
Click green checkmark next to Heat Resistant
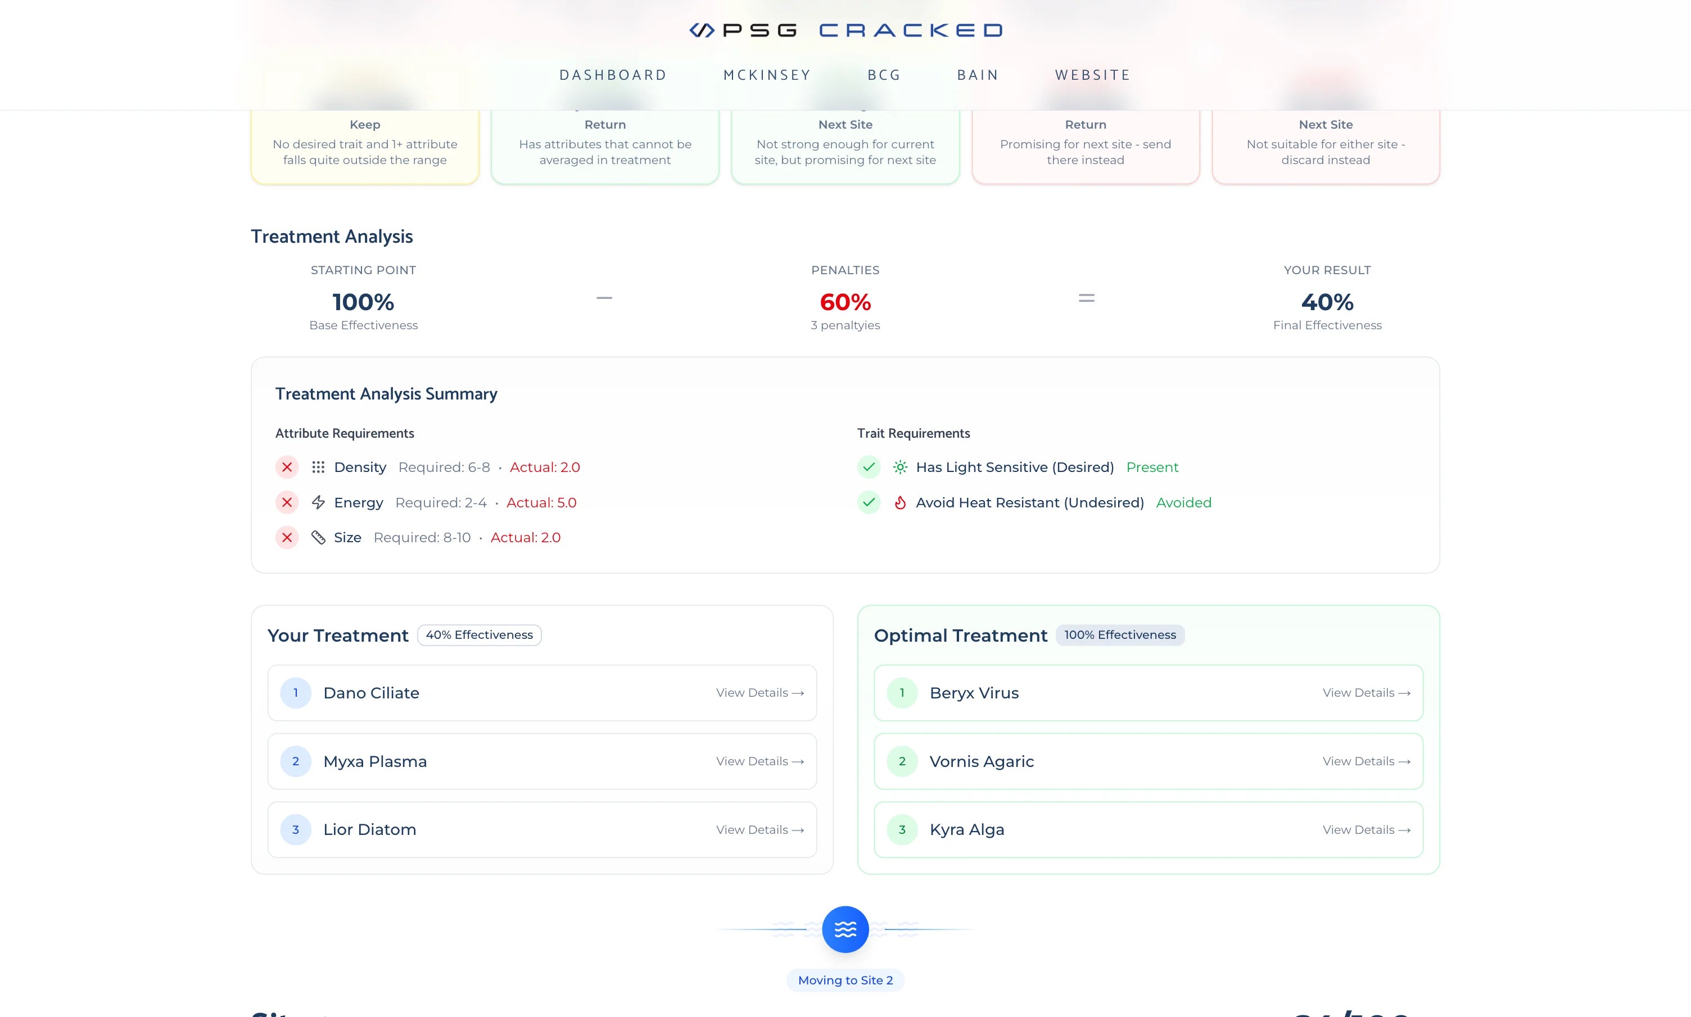click(869, 502)
